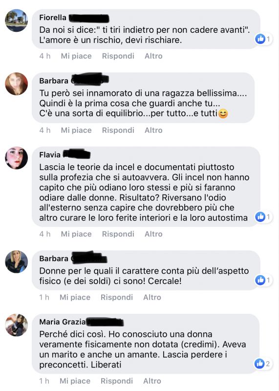
Task: Open first Barbara's profile avatar
Action: click(17, 84)
